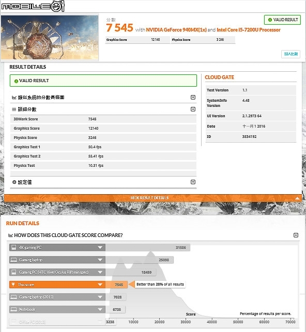Click the Better than 28% of all results tooltip

(x=160, y=284)
